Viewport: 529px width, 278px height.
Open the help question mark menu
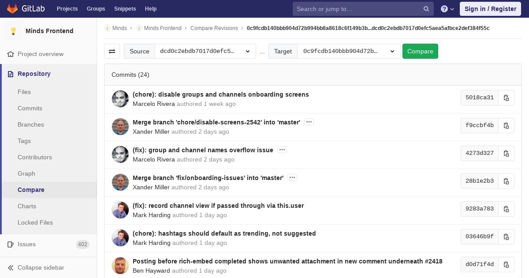pos(447,9)
